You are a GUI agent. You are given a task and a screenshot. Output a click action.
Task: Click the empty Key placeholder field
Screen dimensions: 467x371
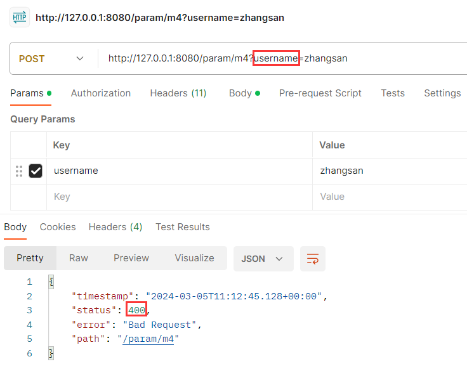[x=180, y=197]
